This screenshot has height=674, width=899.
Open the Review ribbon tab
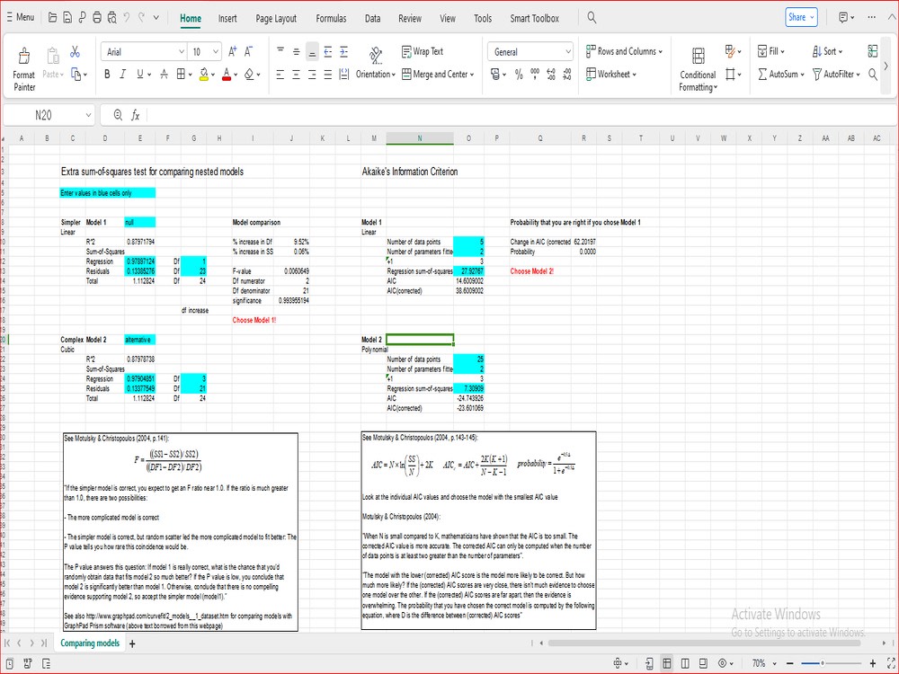pyautogui.click(x=410, y=18)
